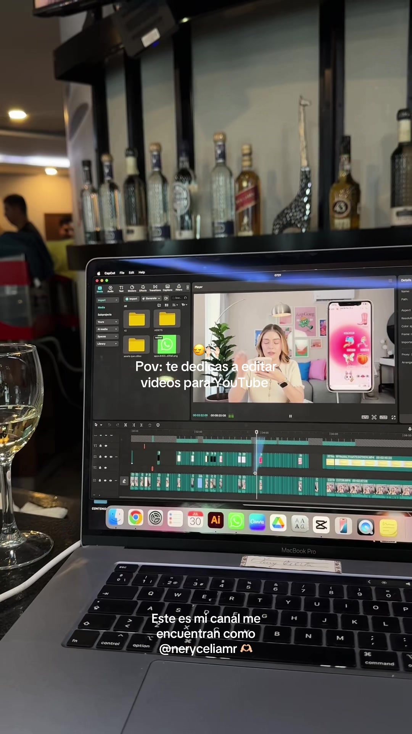Image resolution: width=412 pixels, height=734 pixels.
Task: Click the new folder icon
Action: [159, 305]
